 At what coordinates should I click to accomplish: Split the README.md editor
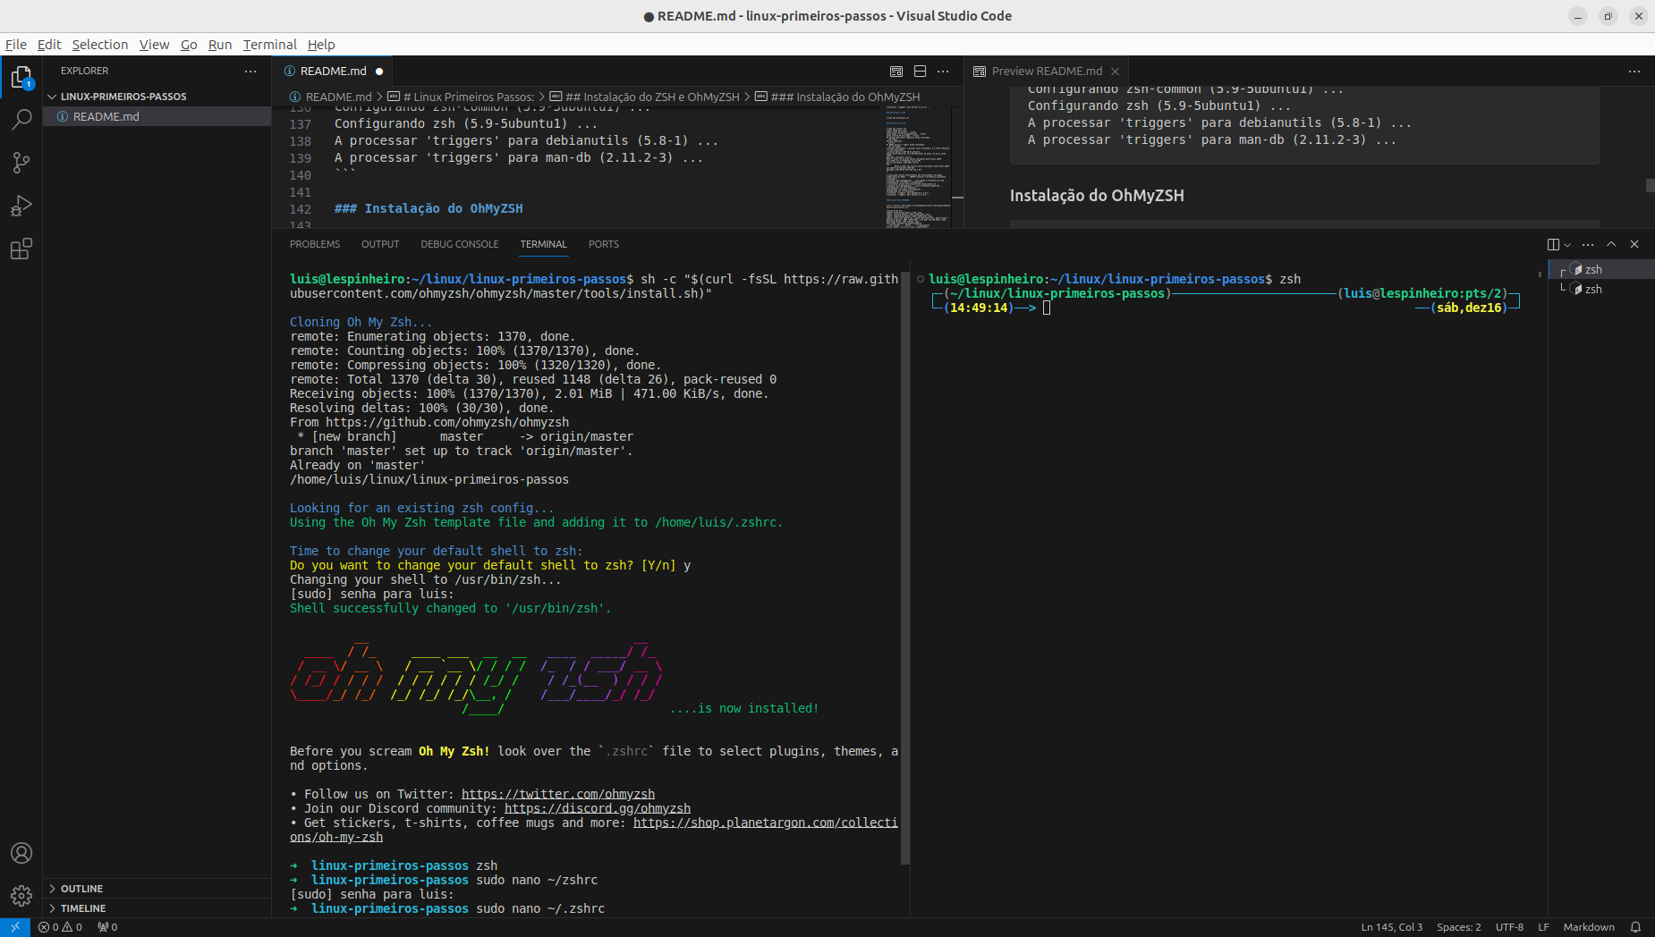(920, 72)
